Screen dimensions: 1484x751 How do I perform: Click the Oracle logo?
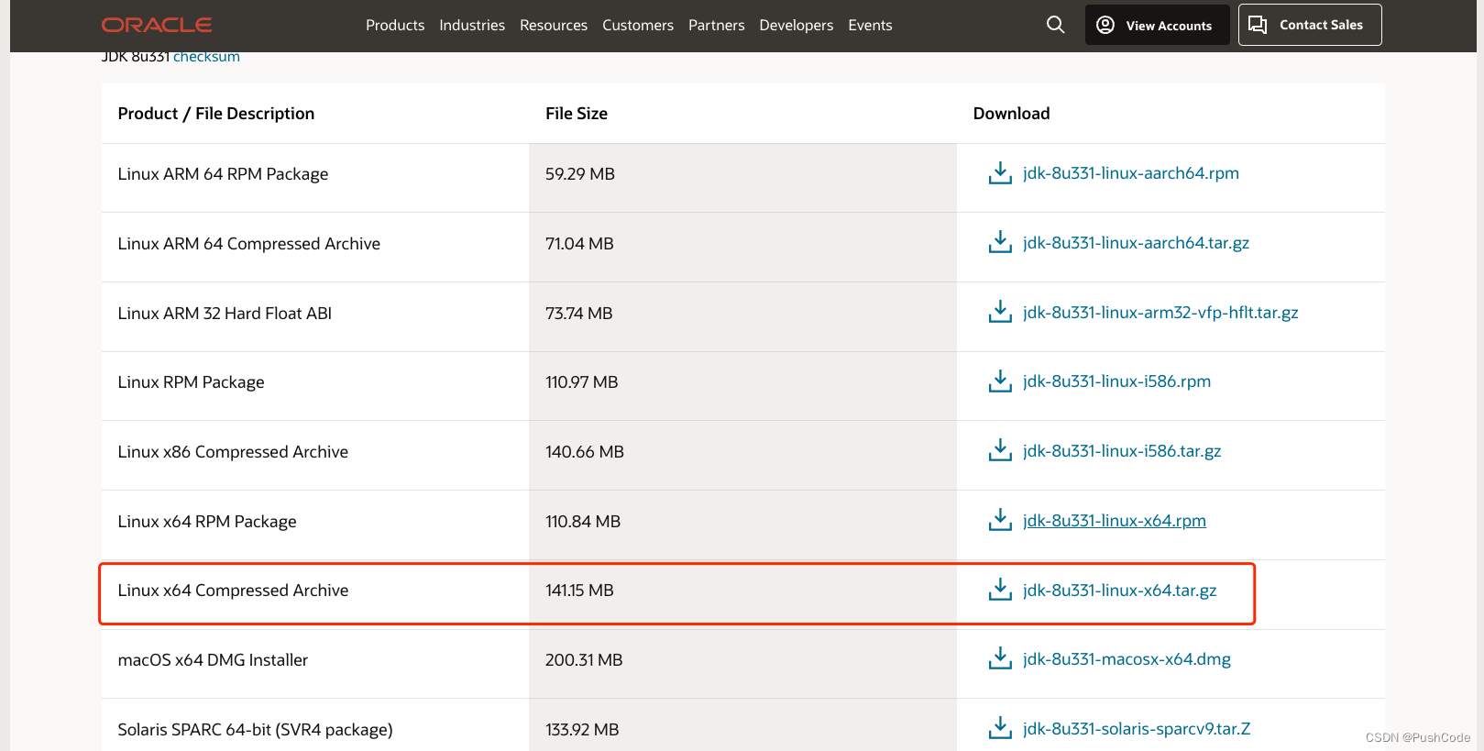[157, 25]
